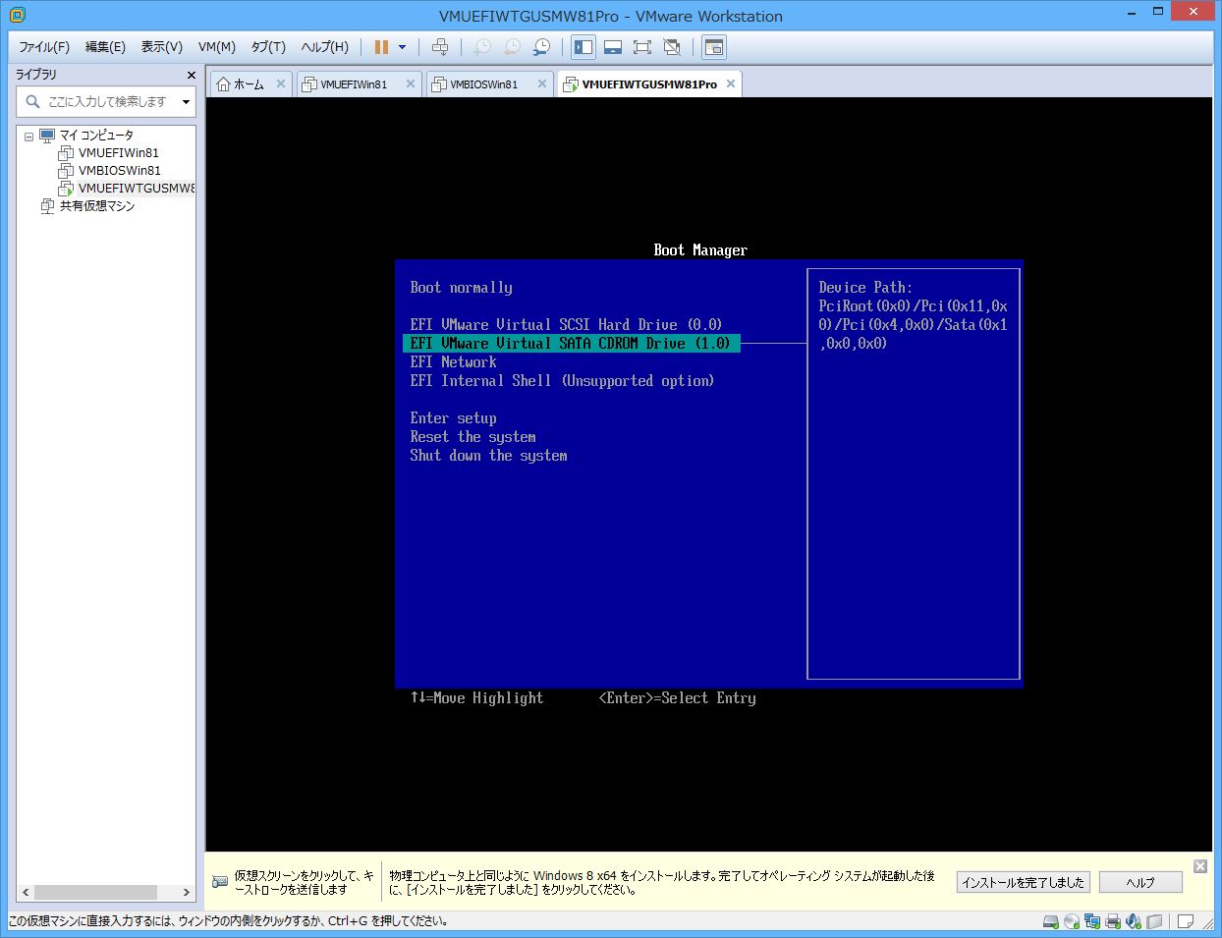Open the 編集(E) menu
Screen dimensions: 1222x938
point(105,47)
